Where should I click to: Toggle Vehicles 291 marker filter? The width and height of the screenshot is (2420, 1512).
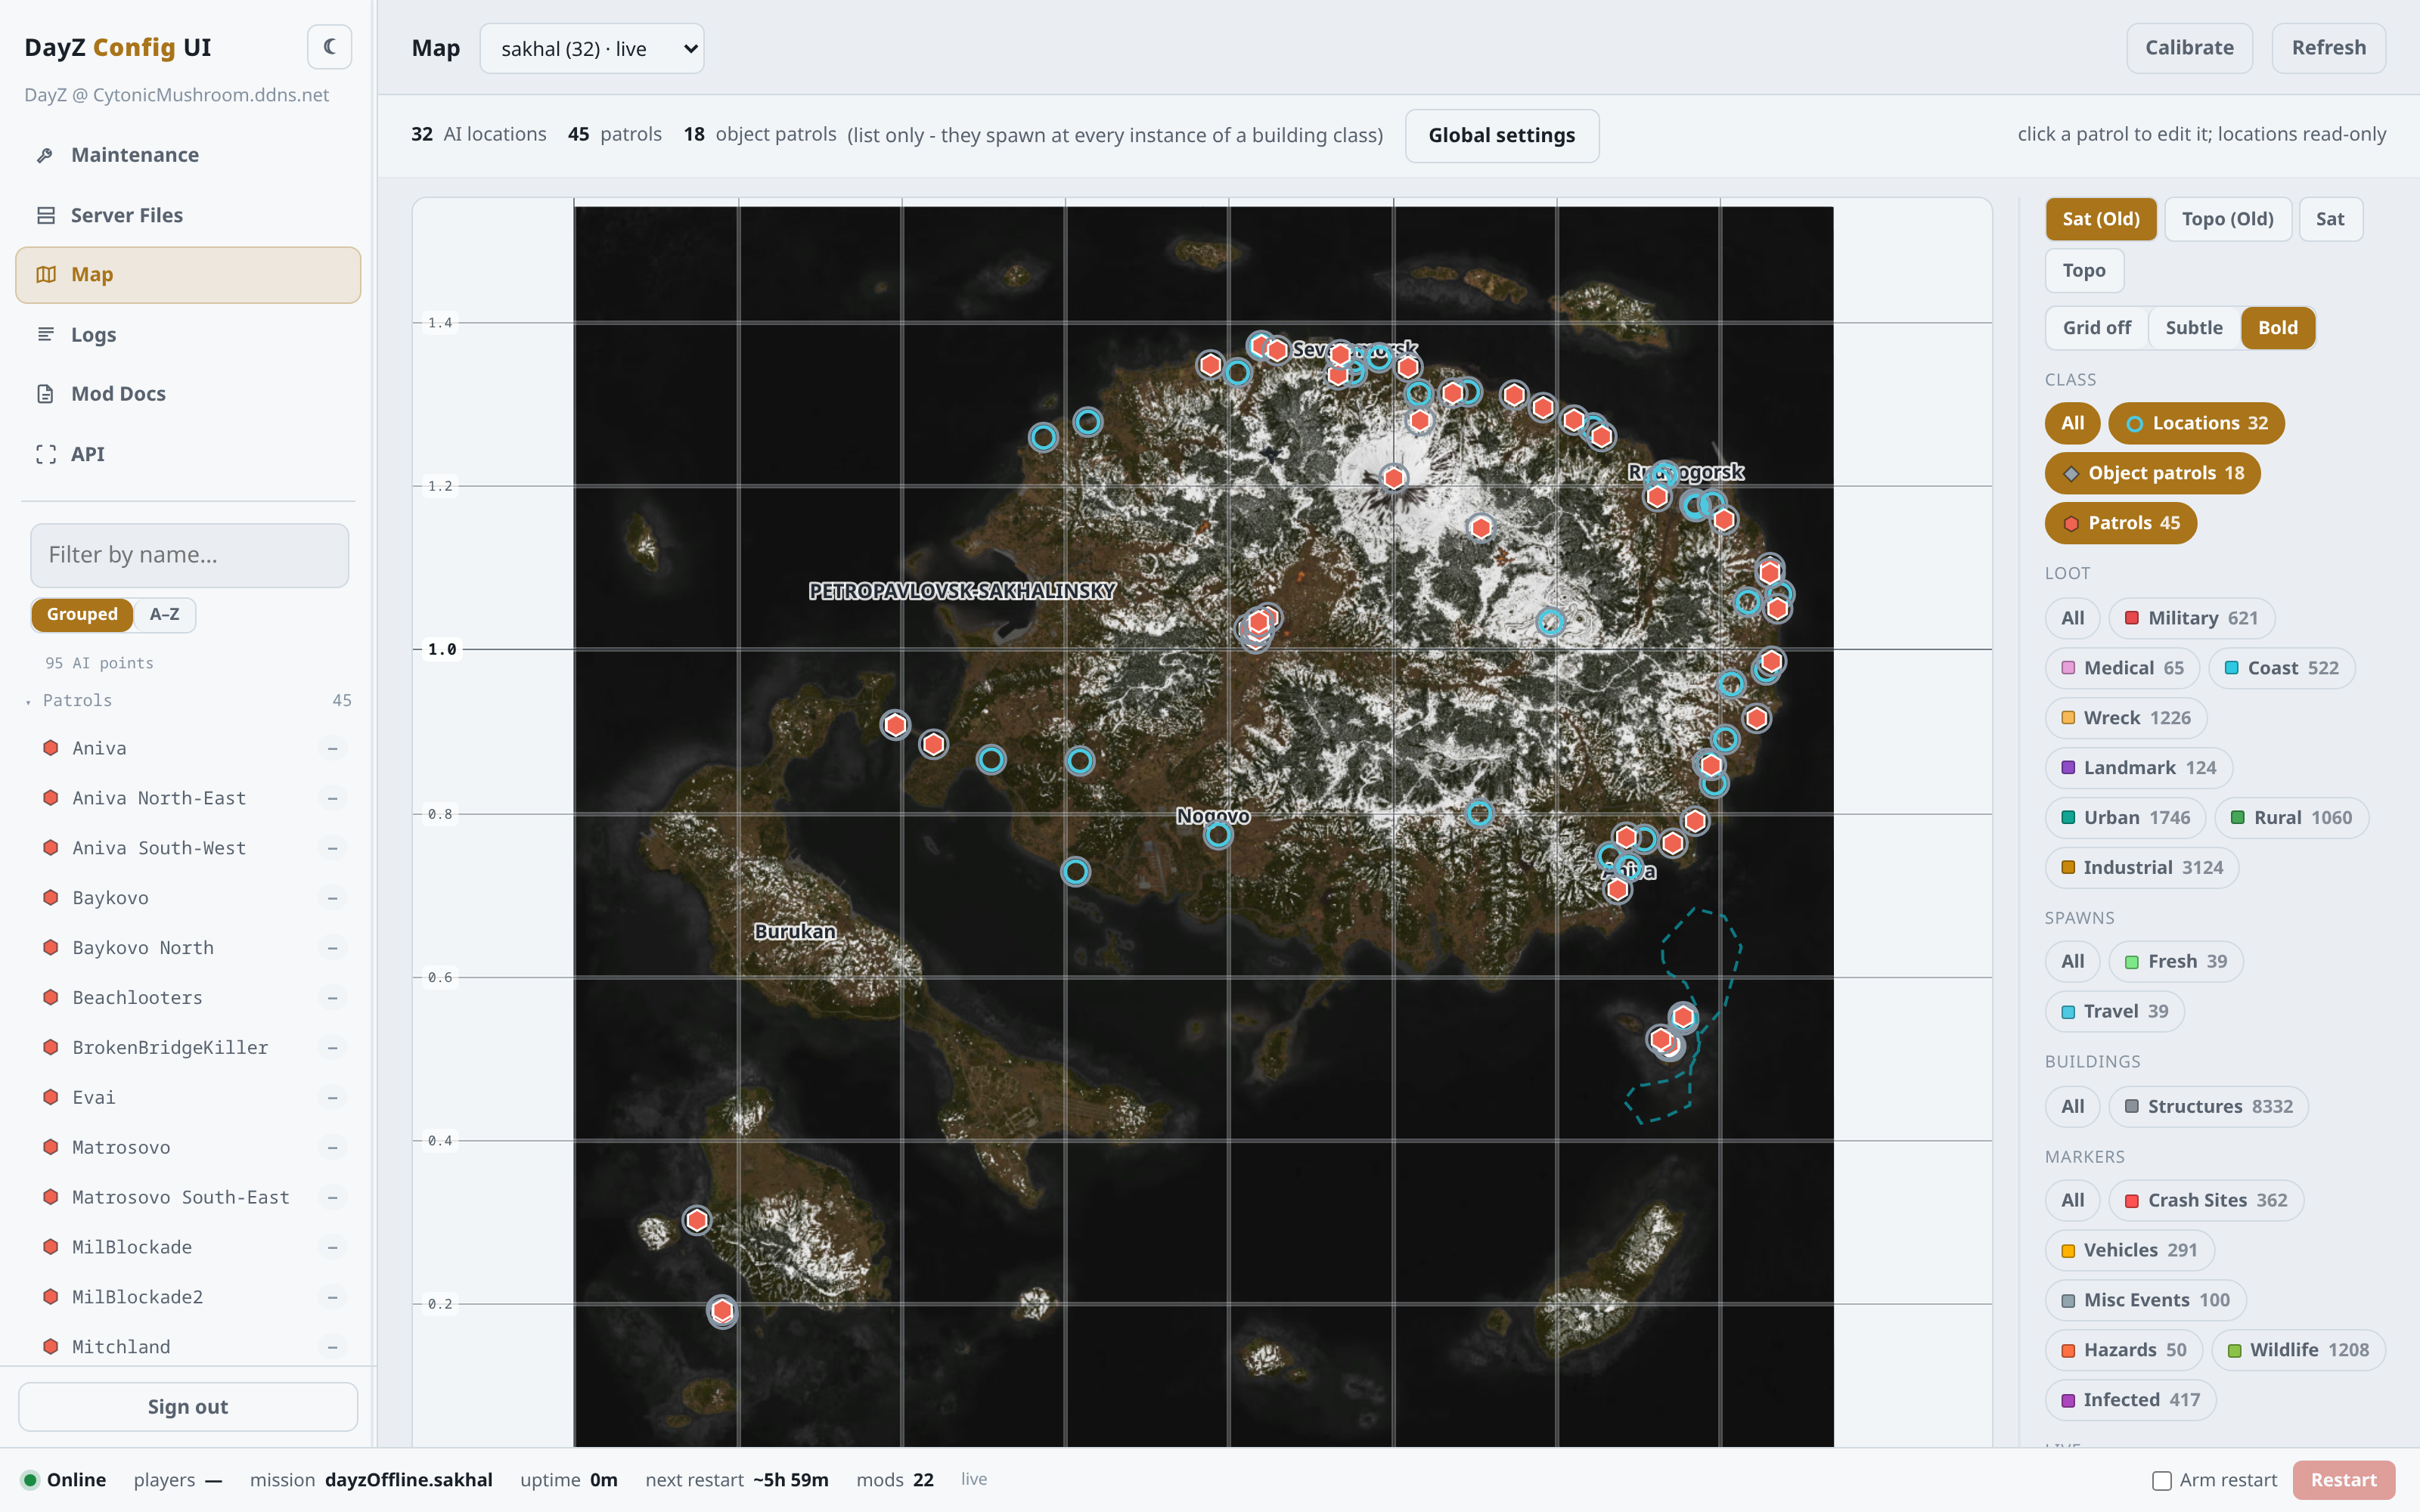[x=2129, y=1250]
